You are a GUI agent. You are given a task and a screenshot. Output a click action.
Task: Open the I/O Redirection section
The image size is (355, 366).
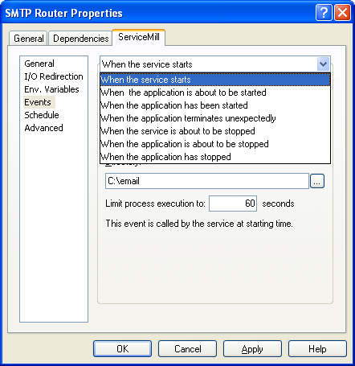click(x=54, y=76)
